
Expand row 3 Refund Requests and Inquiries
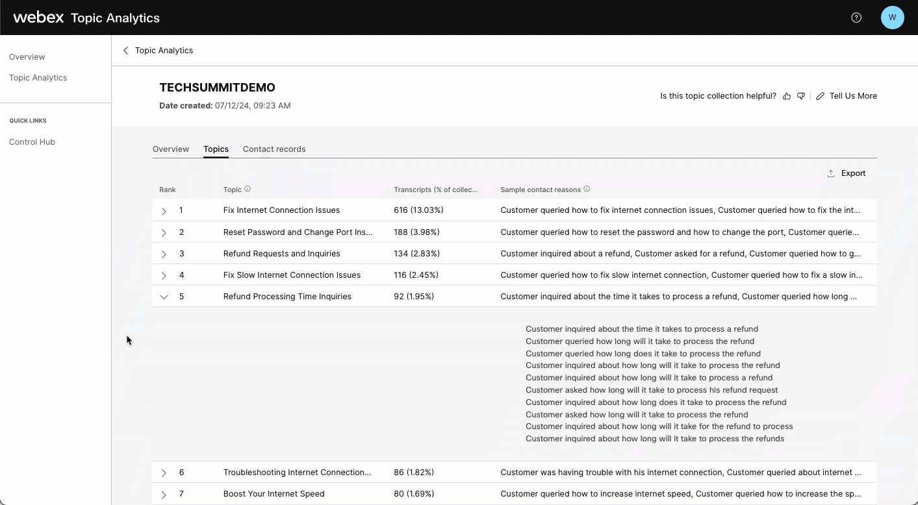[x=164, y=254]
